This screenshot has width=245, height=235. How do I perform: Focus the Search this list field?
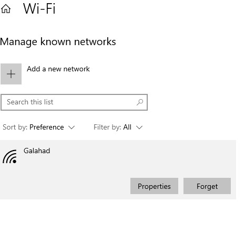(74, 102)
